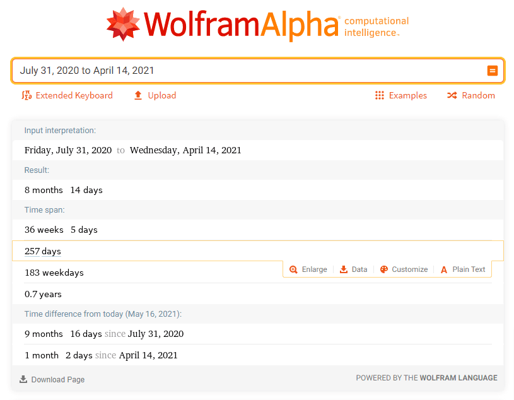The height and width of the screenshot is (400, 514).
Task: Click inside the query input field
Action: (189, 71)
